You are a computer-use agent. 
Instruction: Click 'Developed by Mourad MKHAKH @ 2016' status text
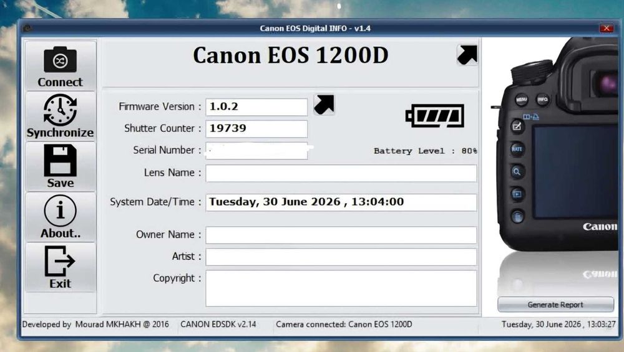pos(95,324)
